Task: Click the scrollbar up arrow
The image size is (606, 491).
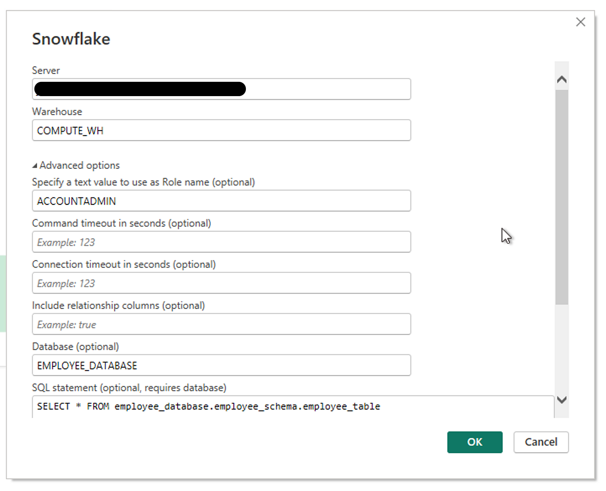Action: tap(562, 80)
